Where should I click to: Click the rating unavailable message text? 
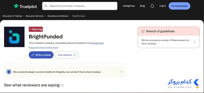click(x=67, y=43)
